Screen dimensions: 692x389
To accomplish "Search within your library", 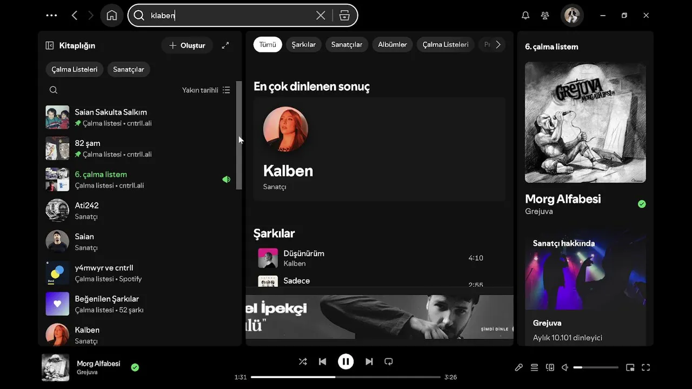I will pos(53,90).
